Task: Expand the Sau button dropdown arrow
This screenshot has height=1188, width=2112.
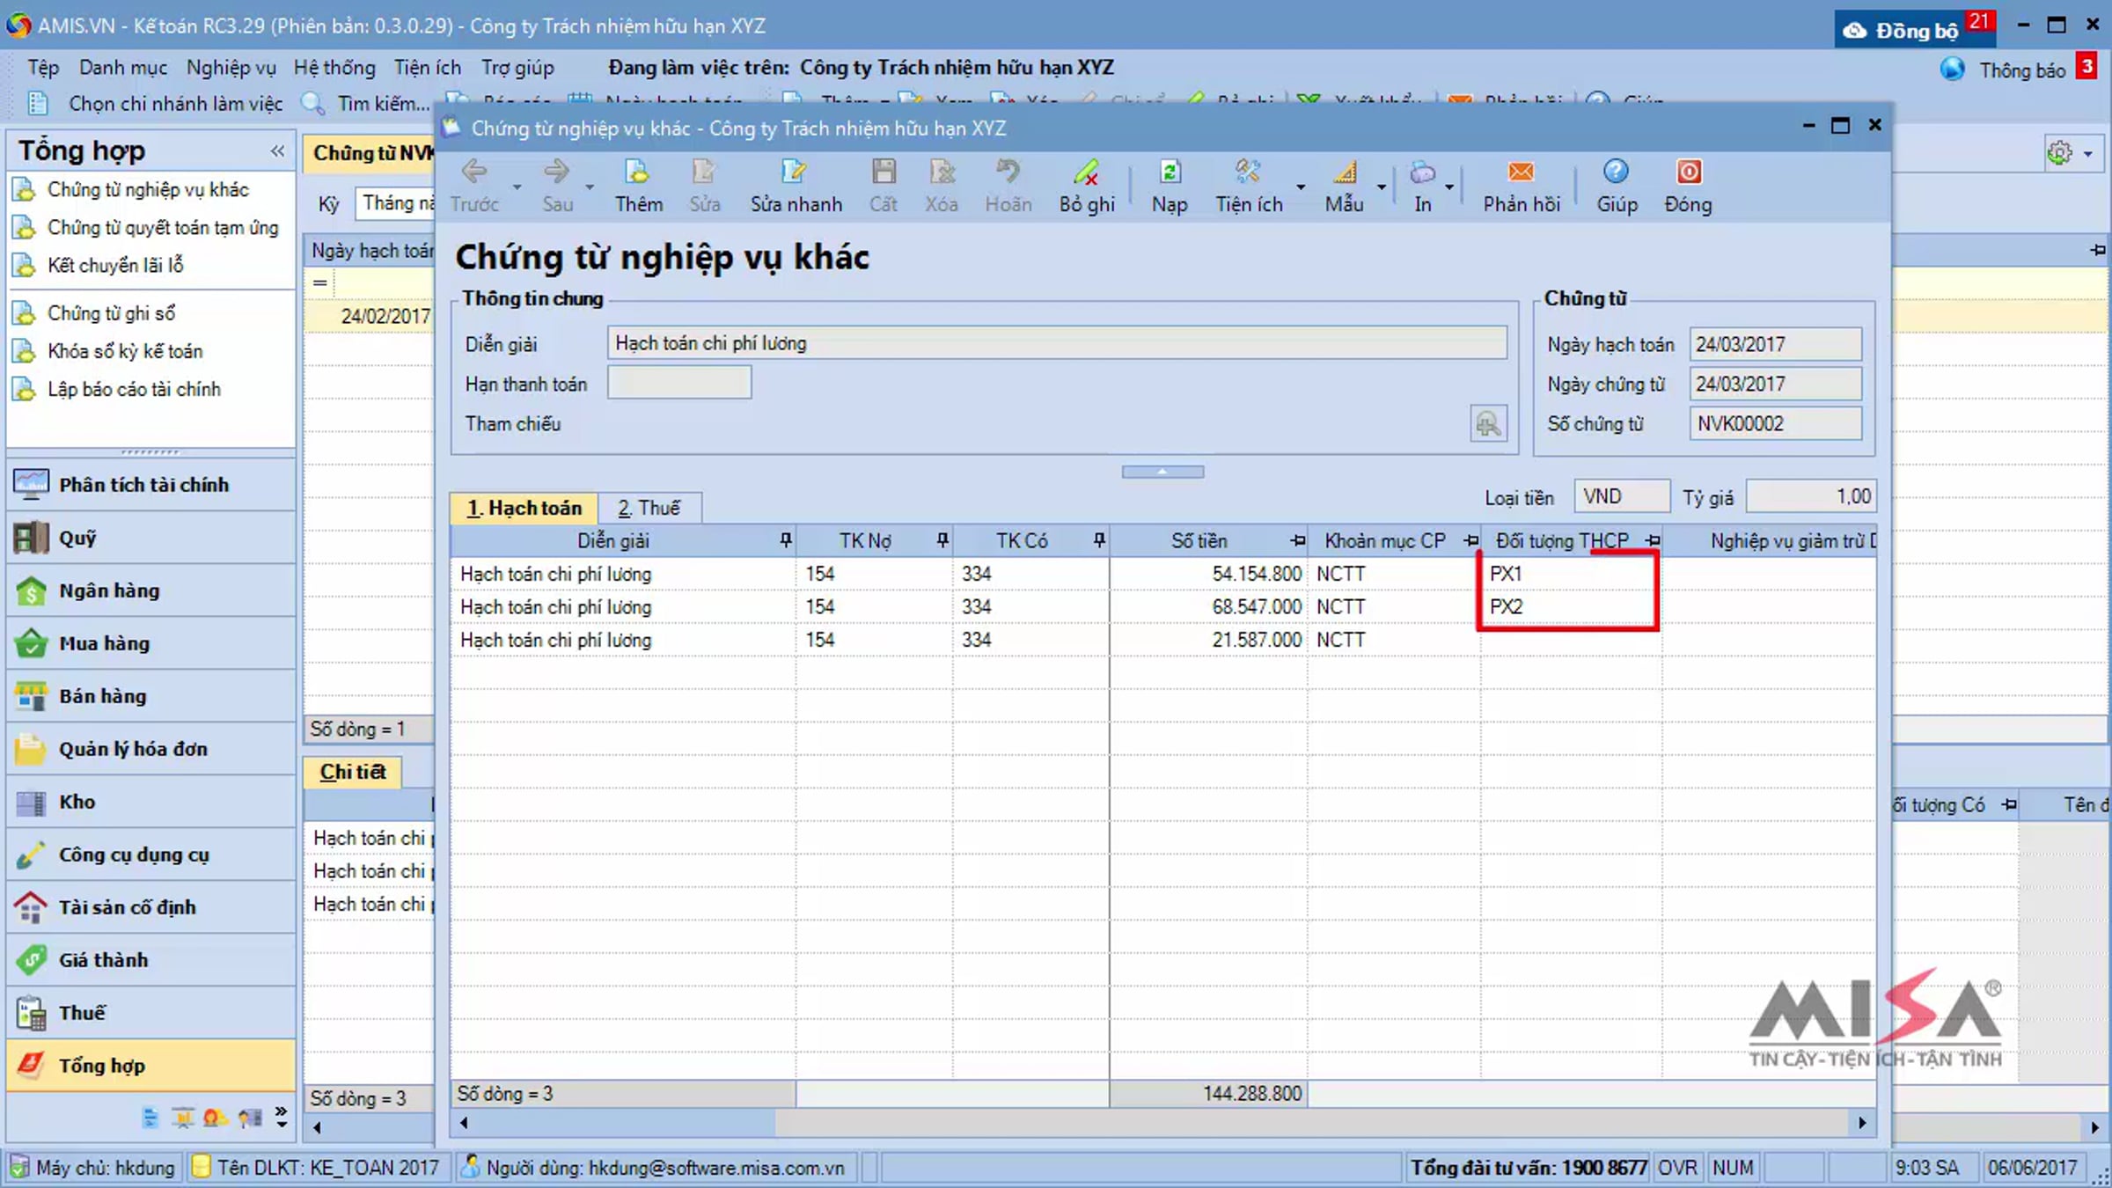Action: pyautogui.click(x=589, y=187)
